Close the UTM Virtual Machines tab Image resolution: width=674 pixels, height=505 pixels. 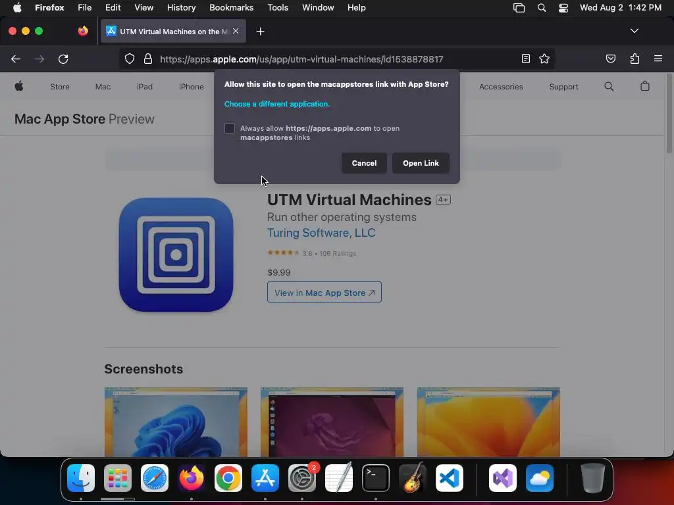pos(236,32)
